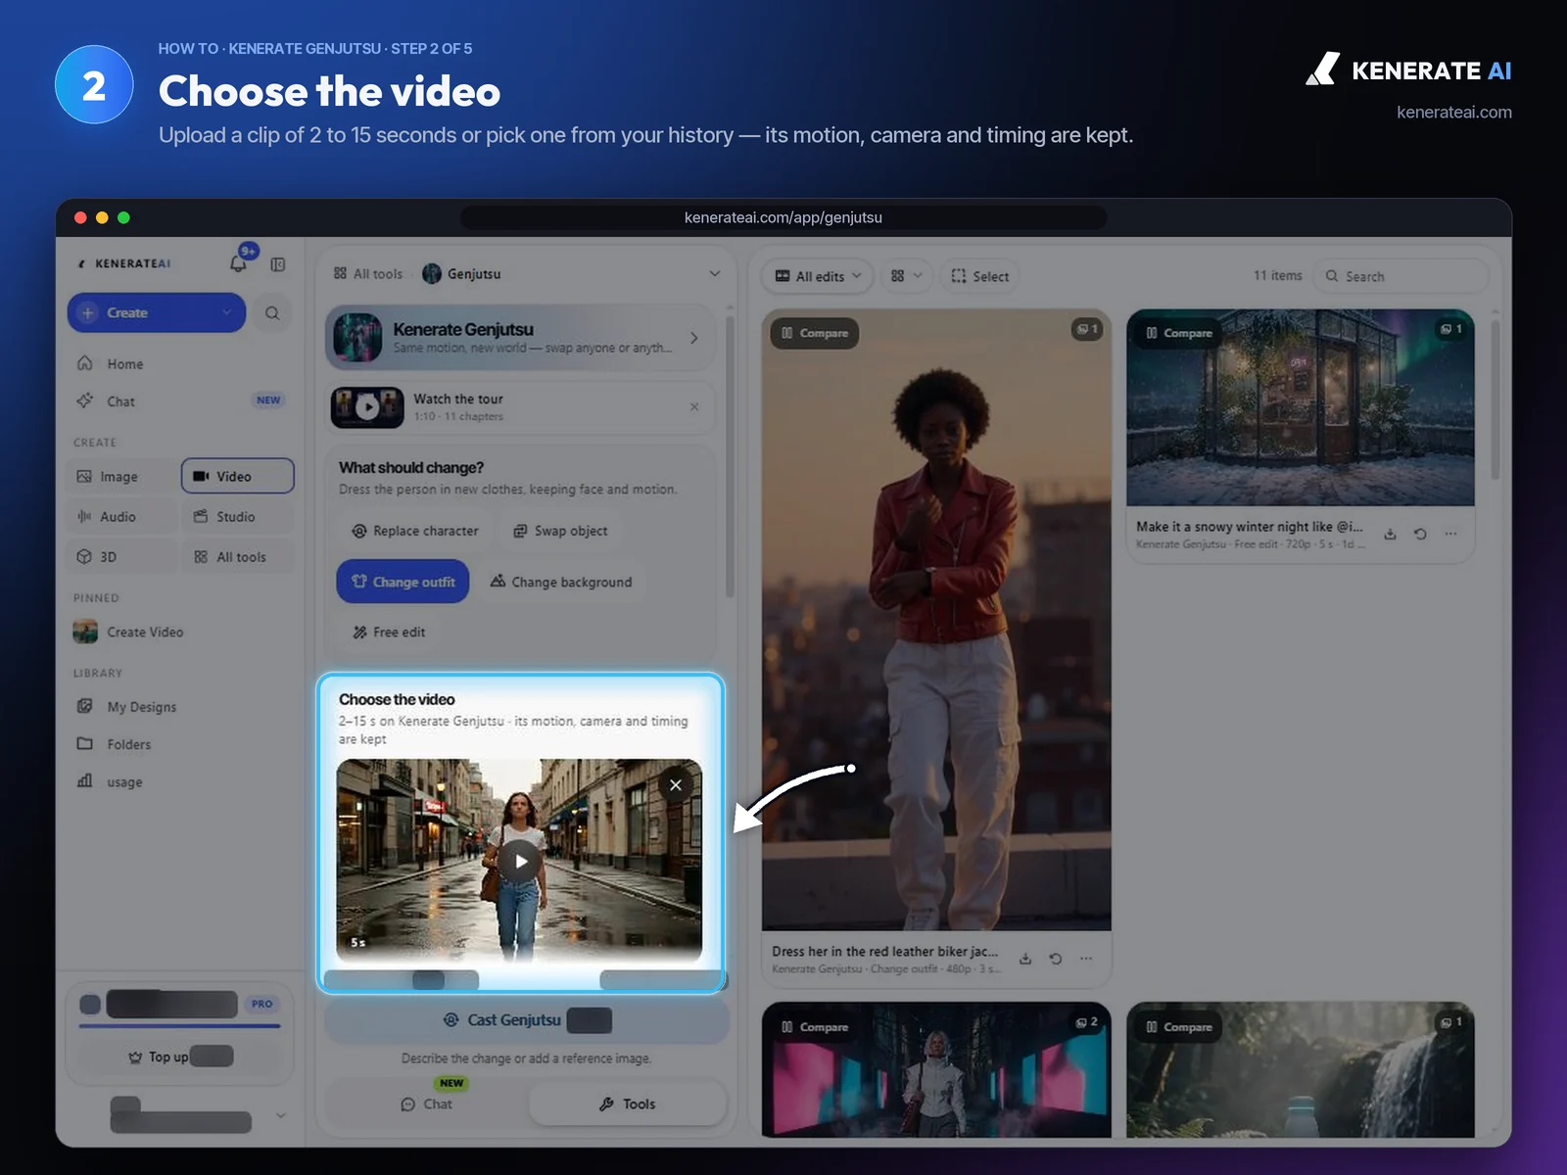
Task: Open the All edits filter dropdown
Action: (819, 276)
